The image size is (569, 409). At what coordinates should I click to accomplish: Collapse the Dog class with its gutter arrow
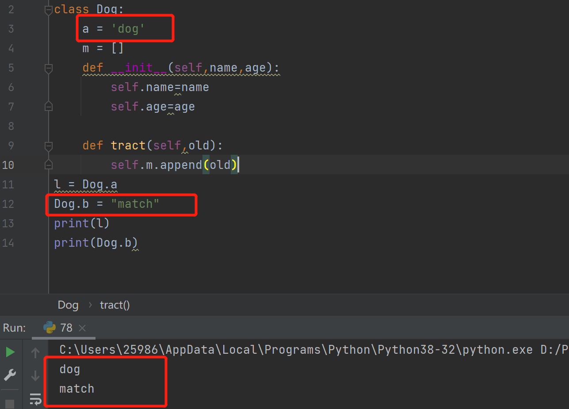click(49, 9)
